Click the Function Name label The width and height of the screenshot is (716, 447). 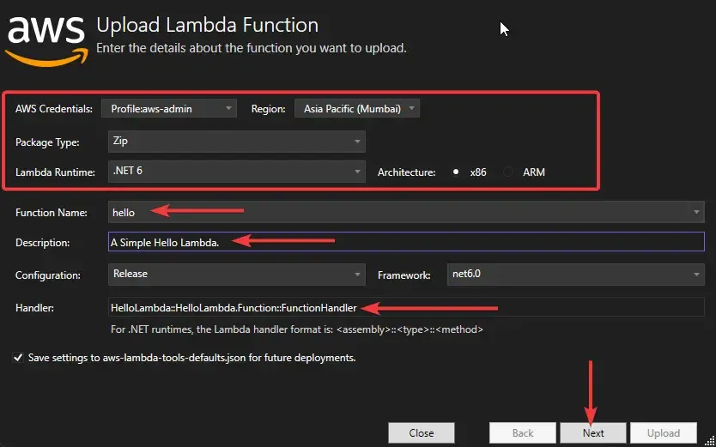click(52, 213)
